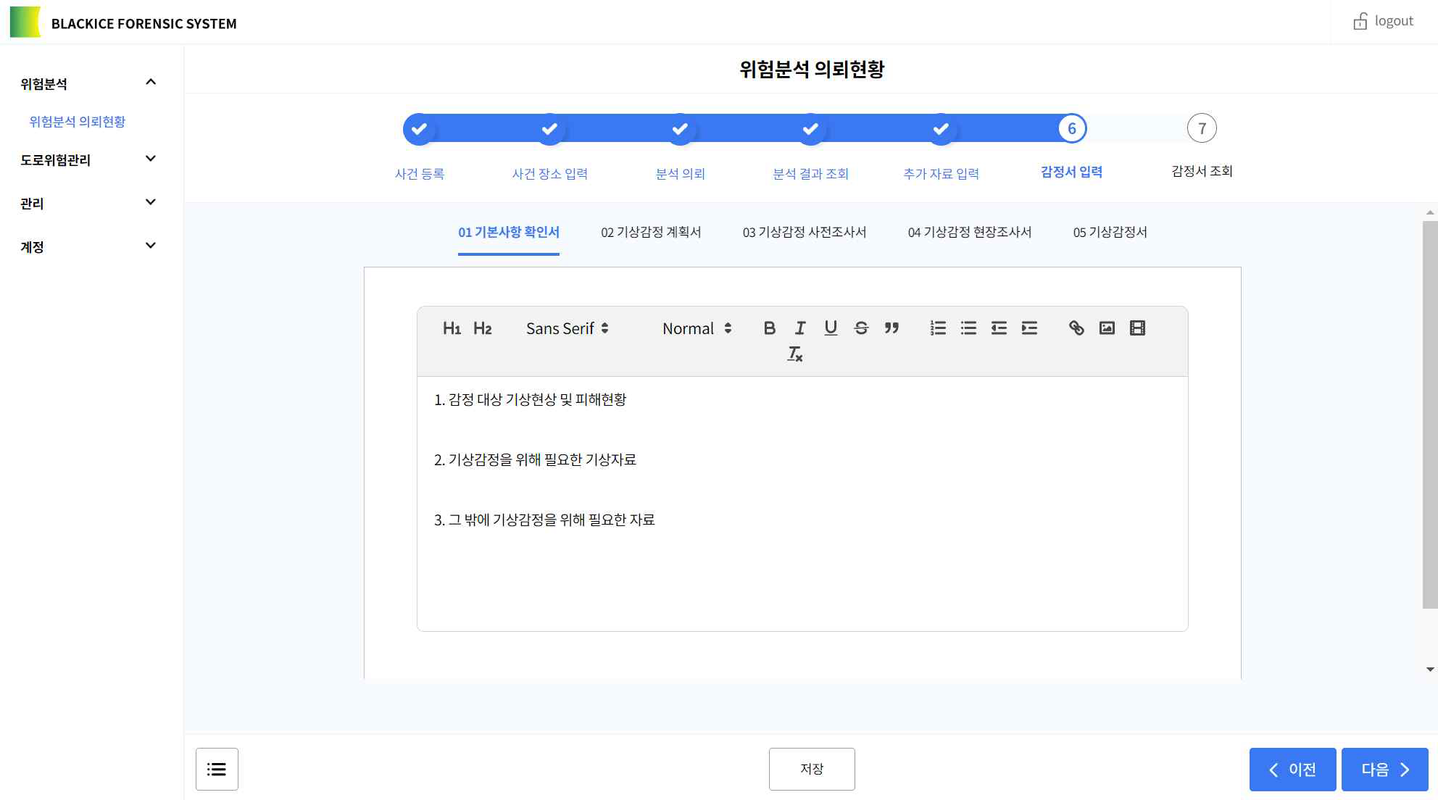Switch to 03 기상감정 사전조사서 tab
The image size is (1438, 800).
click(x=805, y=233)
